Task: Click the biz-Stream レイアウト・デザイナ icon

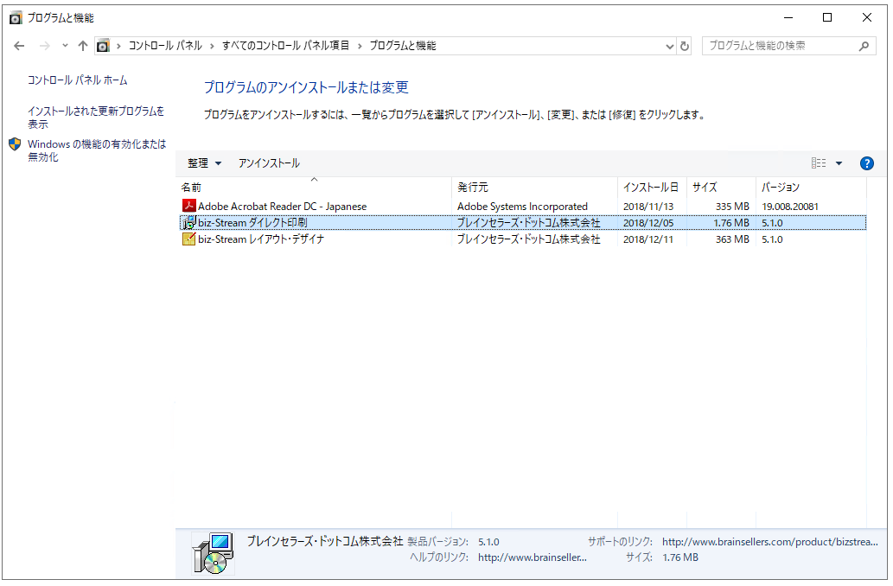Action: (189, 239)
